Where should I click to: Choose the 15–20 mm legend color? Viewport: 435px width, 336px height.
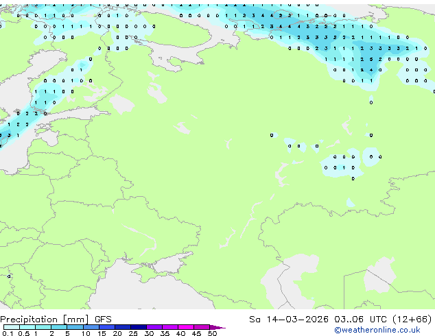pyautogui.click(x=106, y=327)
